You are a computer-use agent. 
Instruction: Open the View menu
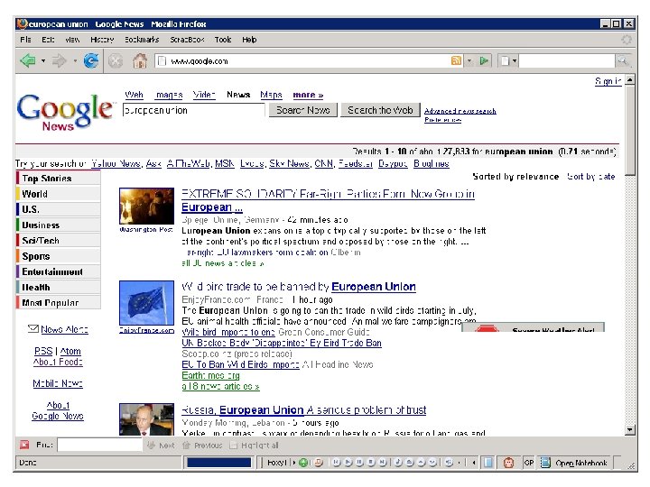(72, 40)
